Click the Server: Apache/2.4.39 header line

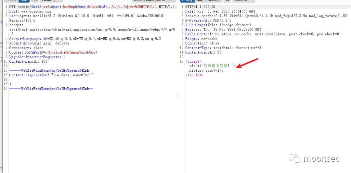pos(266,16)
